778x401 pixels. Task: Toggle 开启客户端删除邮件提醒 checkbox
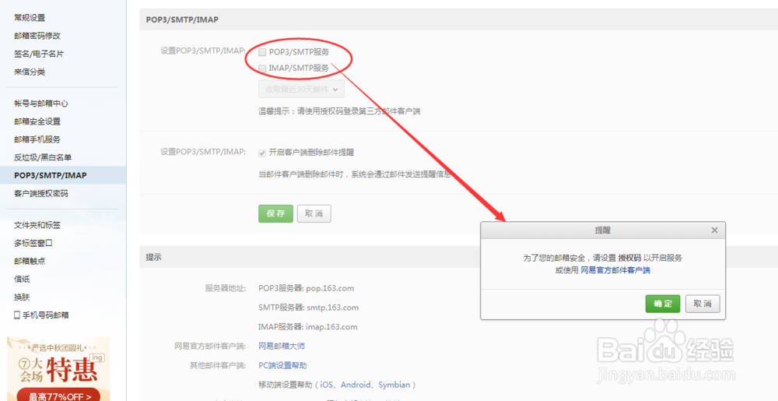262,153
